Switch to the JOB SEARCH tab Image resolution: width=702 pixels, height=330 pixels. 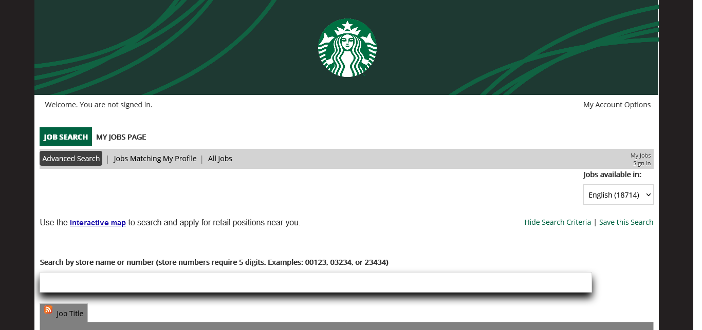coord(66,137)
